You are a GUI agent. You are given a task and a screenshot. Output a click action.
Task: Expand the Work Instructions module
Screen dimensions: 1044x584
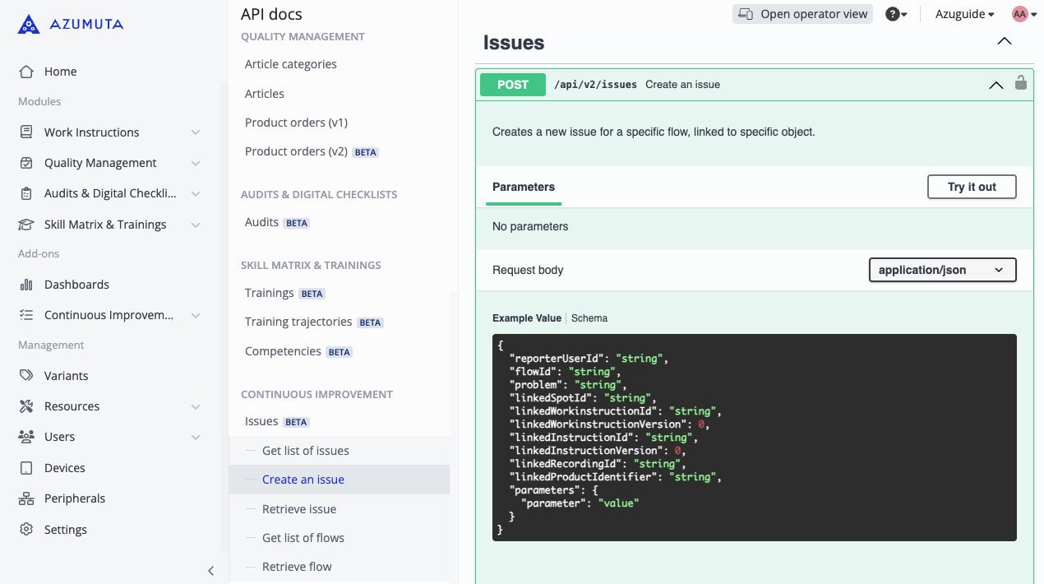click(x=195, y=132)
